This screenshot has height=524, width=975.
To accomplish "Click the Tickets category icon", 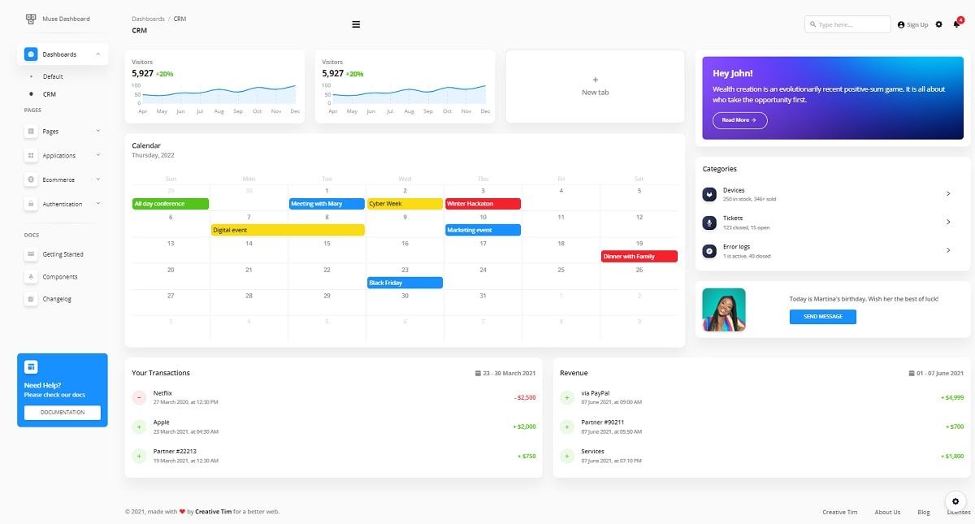I will tap(708, 222).
